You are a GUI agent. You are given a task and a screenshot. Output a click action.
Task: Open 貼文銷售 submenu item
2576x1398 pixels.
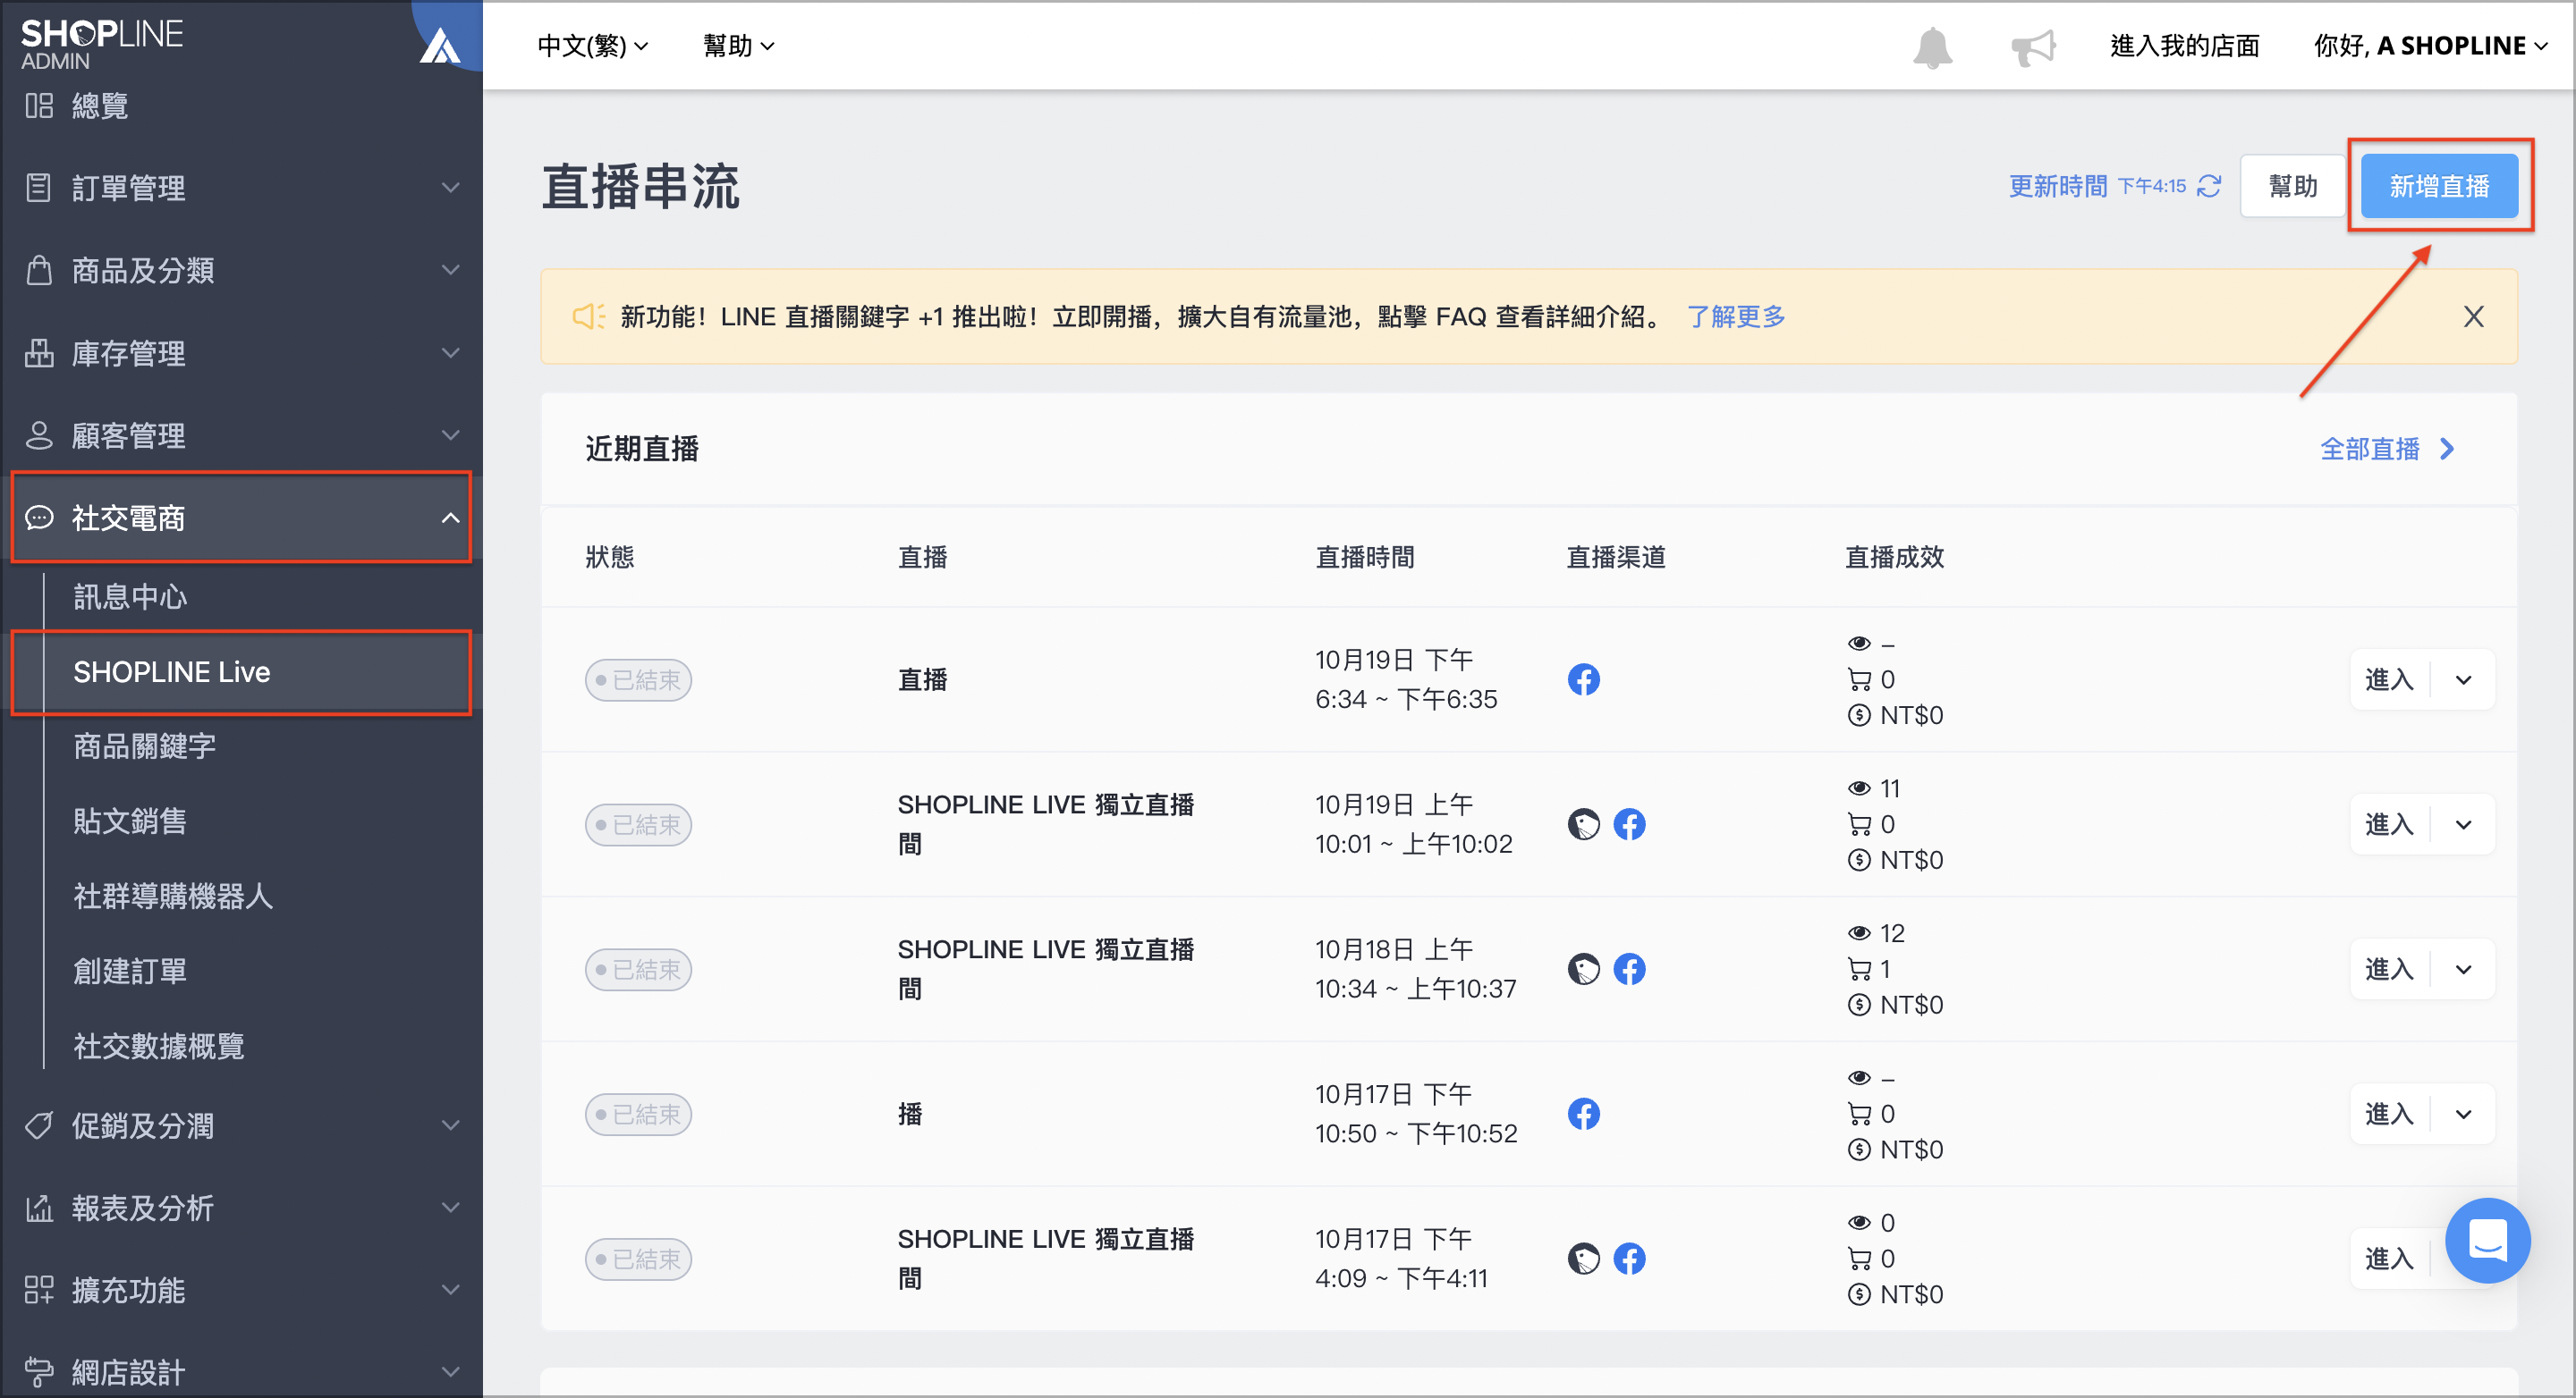point(130,821)
